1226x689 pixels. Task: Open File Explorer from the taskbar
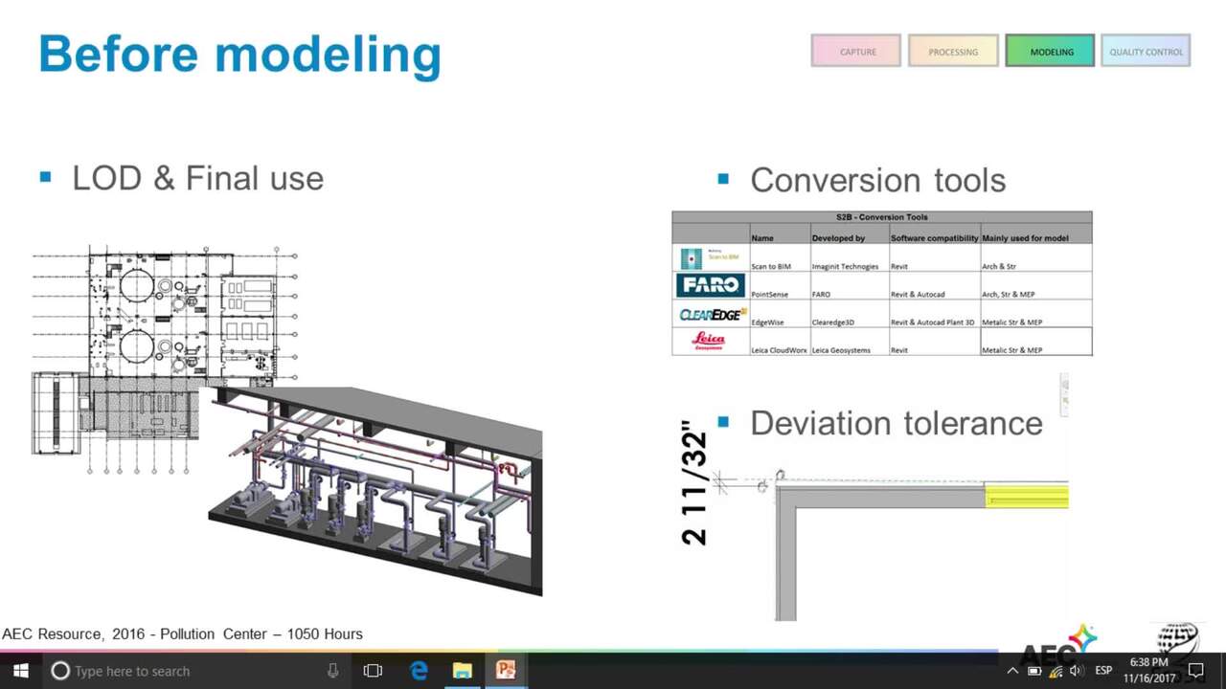pyautogui.click(x=462, y=671)
